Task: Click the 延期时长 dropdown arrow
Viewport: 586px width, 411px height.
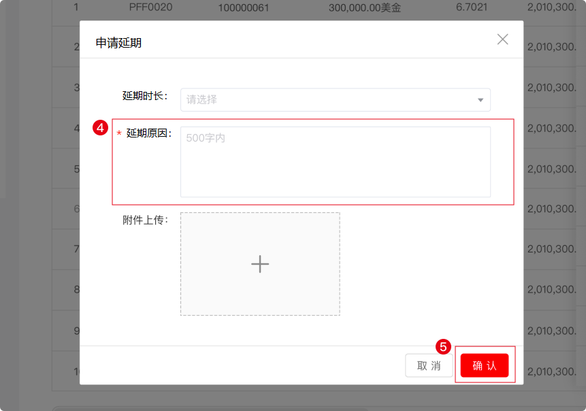Action: pos(481,100)
